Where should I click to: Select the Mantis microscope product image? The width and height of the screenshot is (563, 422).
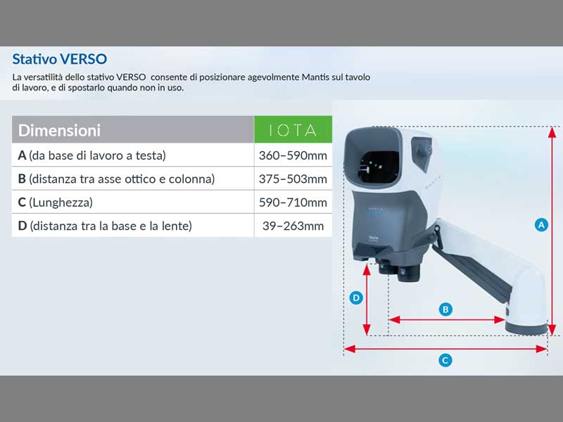click(446, 231)
